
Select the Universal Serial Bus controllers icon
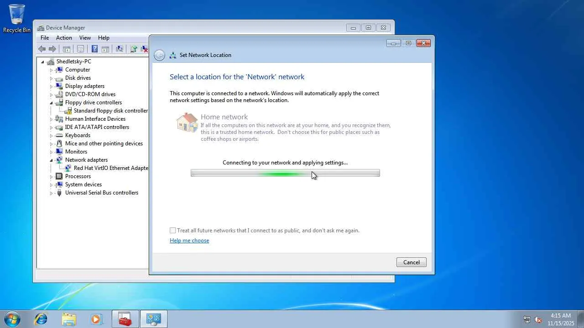[x=59, y=193]
